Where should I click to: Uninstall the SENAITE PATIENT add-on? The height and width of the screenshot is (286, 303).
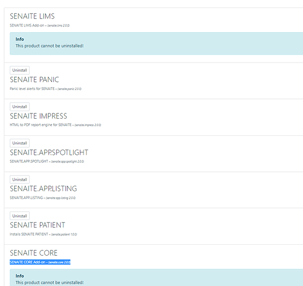pyautogui.click(x=19, y=216)
